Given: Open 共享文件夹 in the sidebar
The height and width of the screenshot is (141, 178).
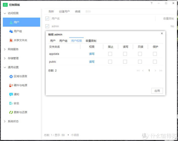Looking at the screenshot, I should click(11, 40).
